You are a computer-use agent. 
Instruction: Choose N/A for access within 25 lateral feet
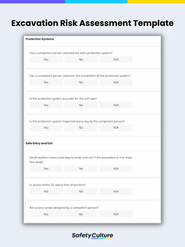click(x=116, y=191)
